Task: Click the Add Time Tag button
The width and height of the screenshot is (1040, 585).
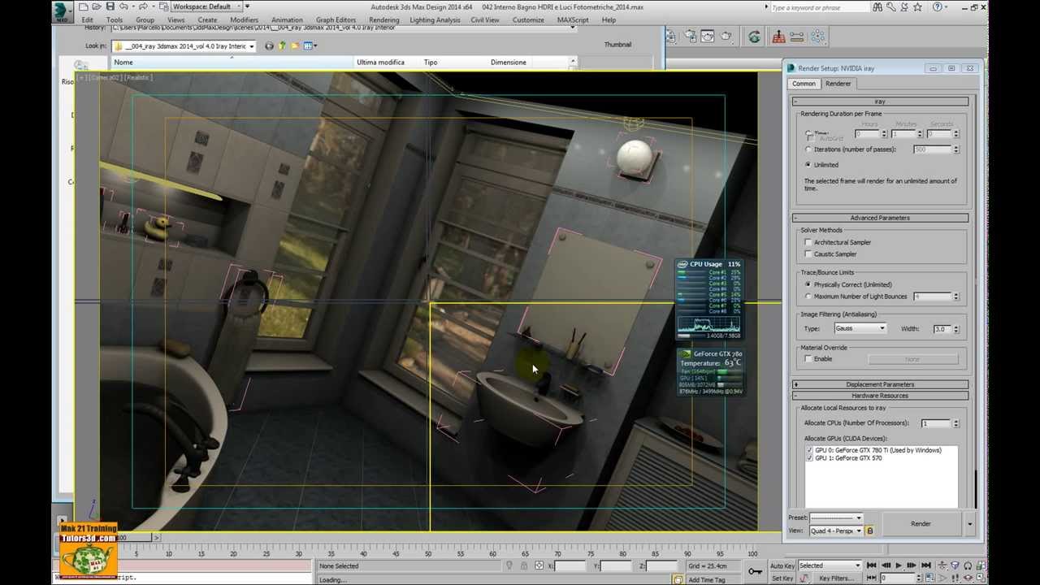Action: [x=707, y=580]
